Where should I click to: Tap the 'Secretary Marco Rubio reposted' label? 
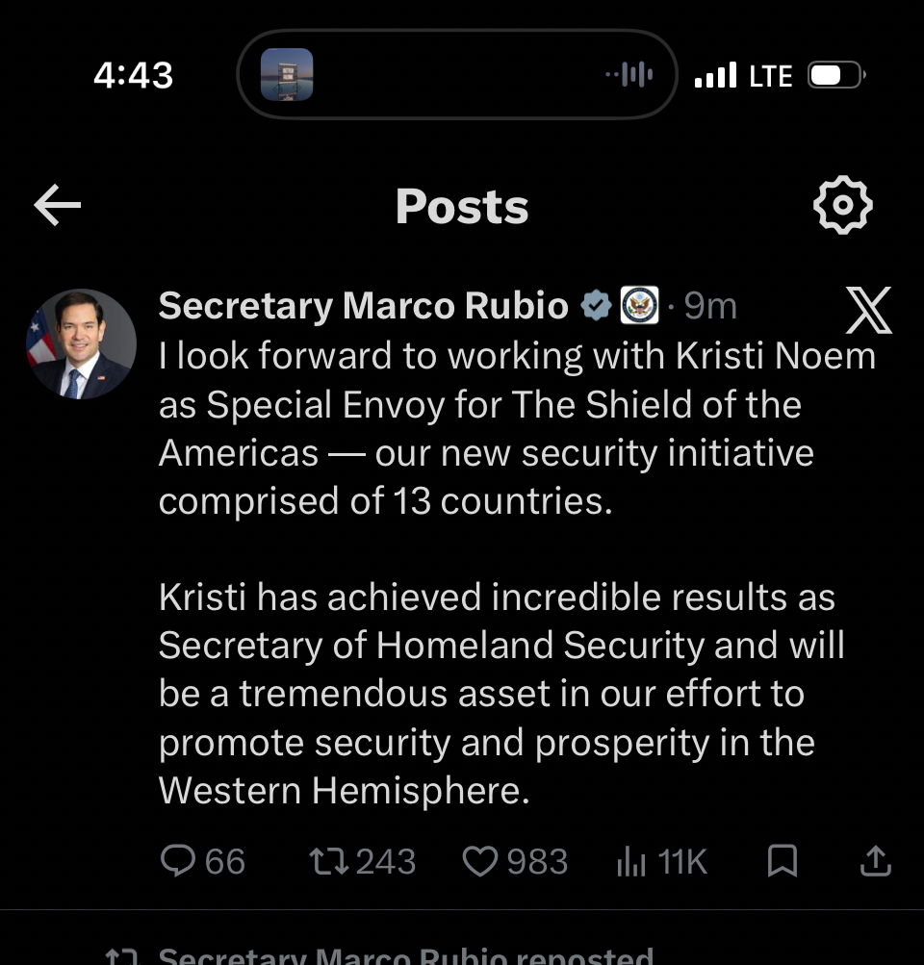pyautogui.click(x=404, y=955)
